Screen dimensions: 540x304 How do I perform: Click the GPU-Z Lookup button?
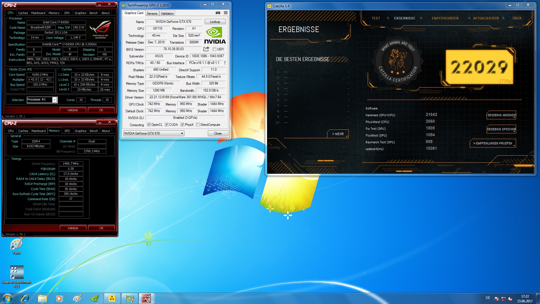215,22
